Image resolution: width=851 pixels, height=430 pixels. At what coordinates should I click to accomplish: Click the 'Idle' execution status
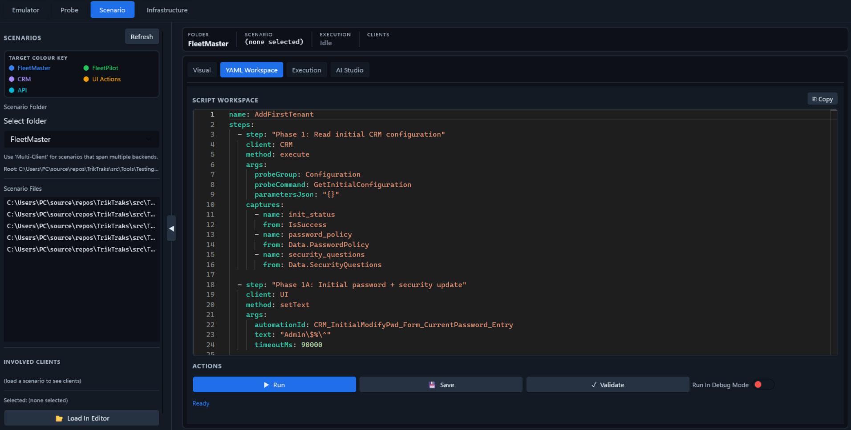326,43
